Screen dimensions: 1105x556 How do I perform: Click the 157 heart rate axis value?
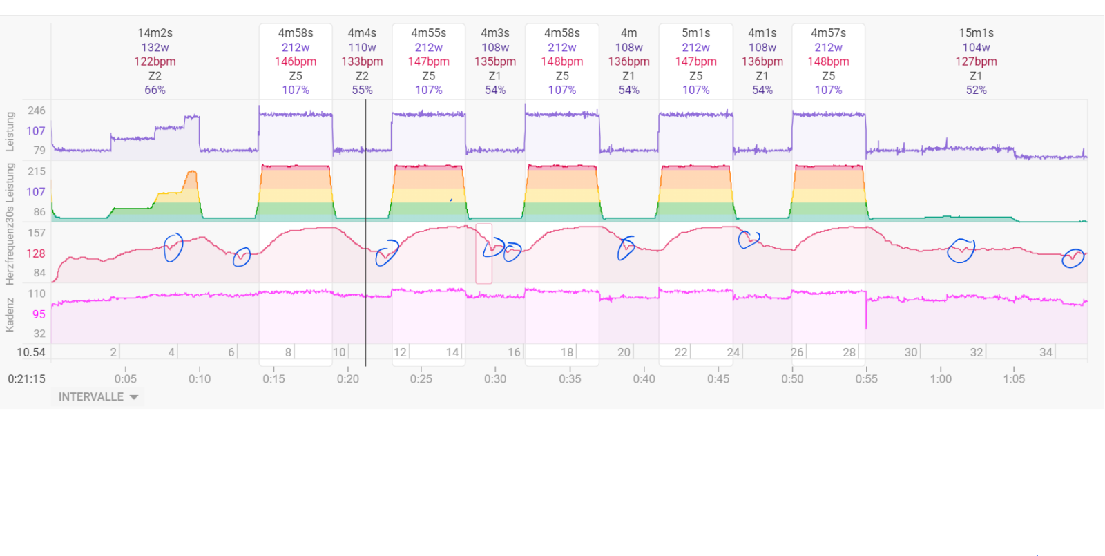[37, 233]
